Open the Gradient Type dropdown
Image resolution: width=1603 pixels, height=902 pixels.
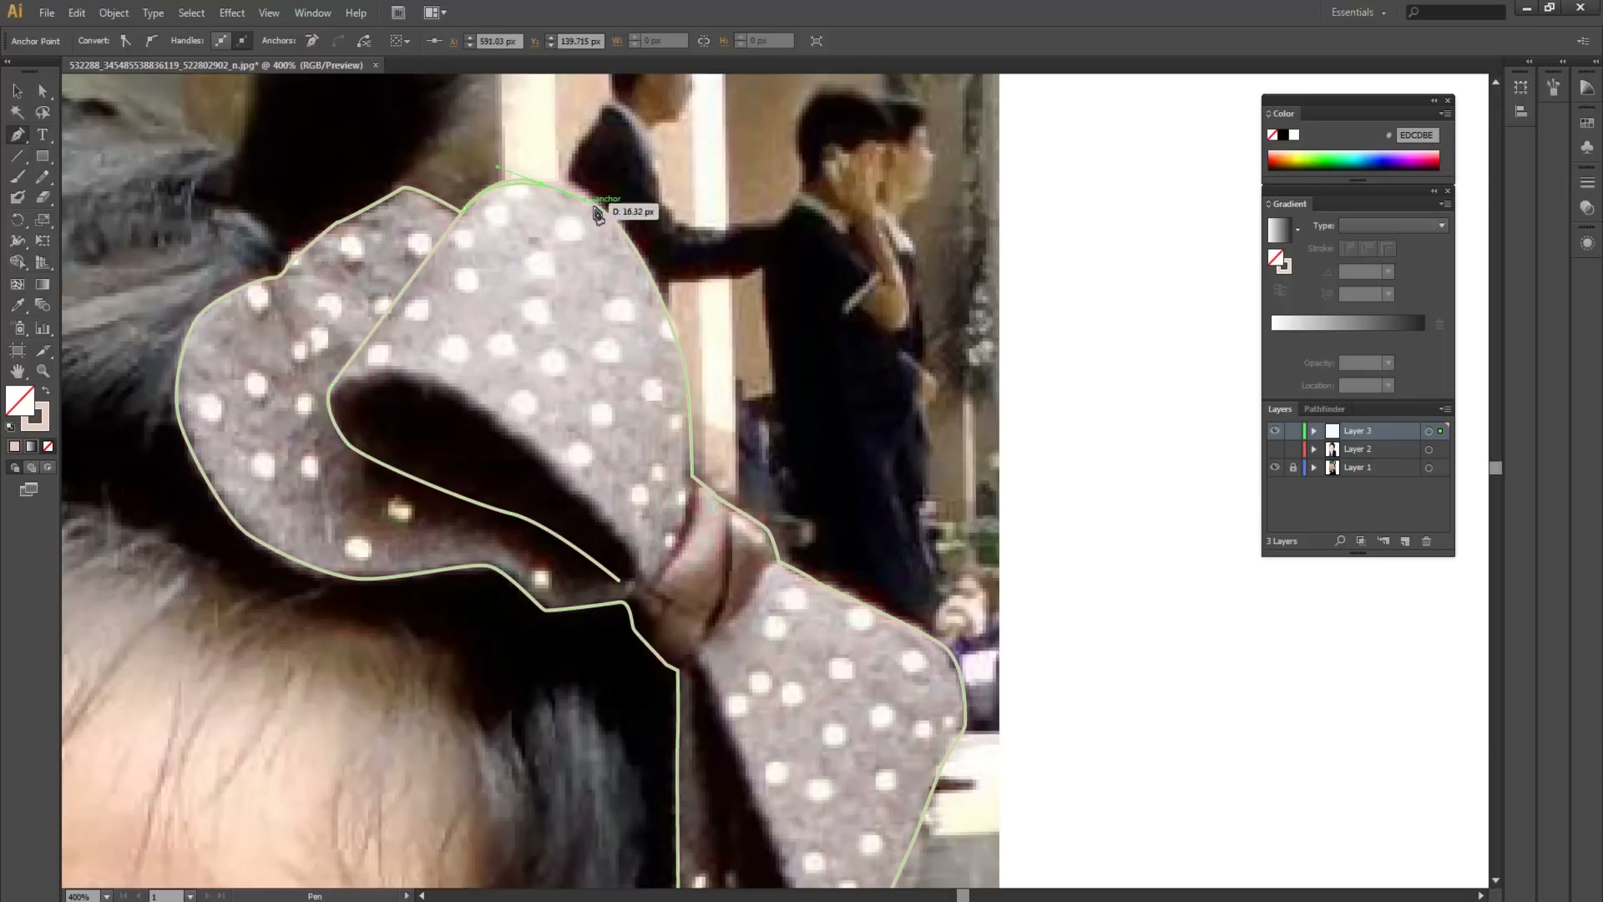(x=1393, y=226)
